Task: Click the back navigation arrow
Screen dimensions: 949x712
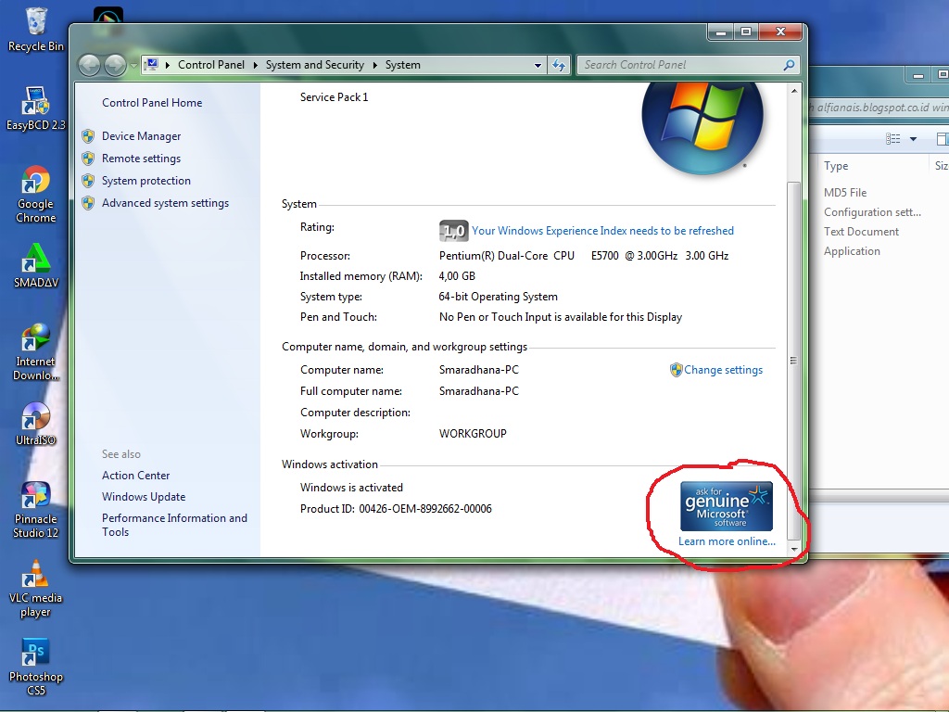Action: pyautogui.click(x=90, y=65)
